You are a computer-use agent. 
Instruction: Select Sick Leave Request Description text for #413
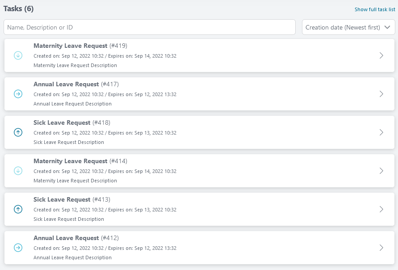coord(68,219)
